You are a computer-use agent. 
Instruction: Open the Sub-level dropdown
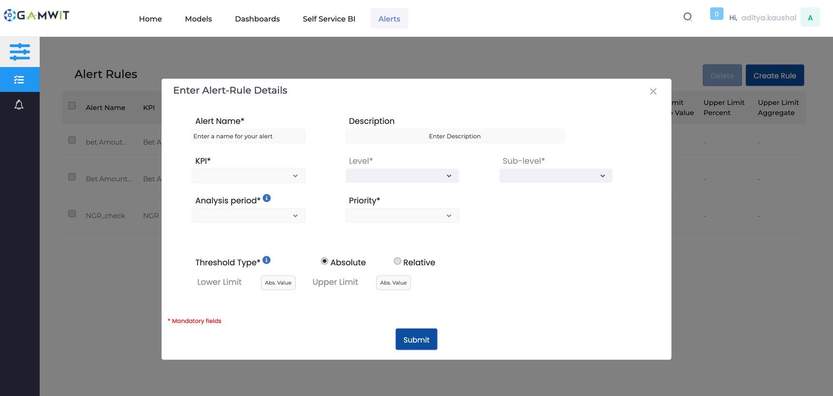[556, 176]
